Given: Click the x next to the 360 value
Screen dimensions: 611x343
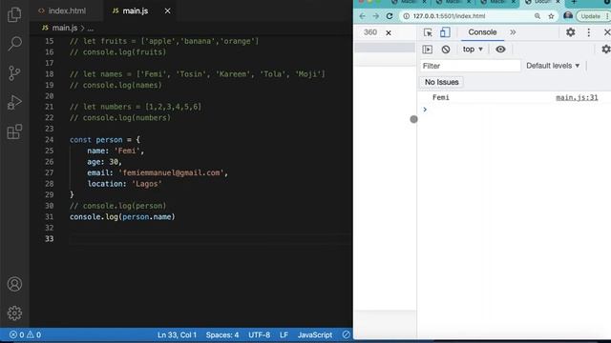Looking at the screenshot, I should coord(389,33).
